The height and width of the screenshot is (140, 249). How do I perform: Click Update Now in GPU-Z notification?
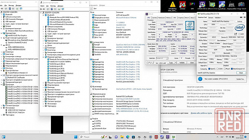pos(240,79)
